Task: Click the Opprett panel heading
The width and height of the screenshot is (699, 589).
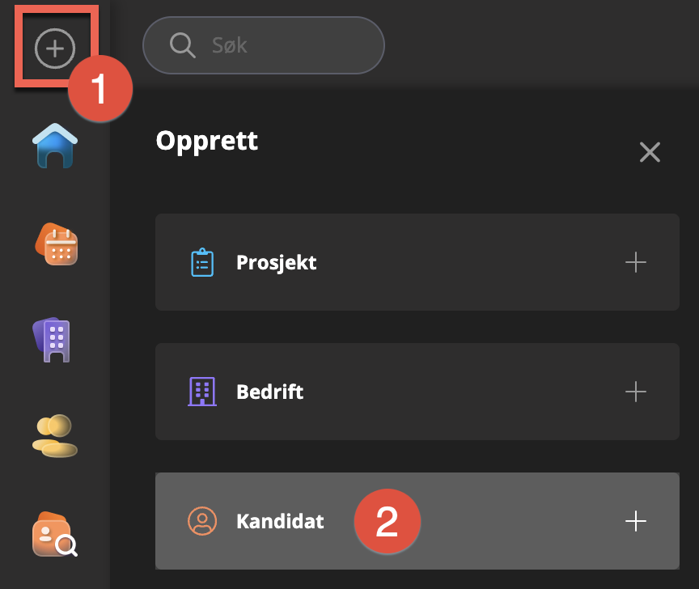Action: coord(206,141)
